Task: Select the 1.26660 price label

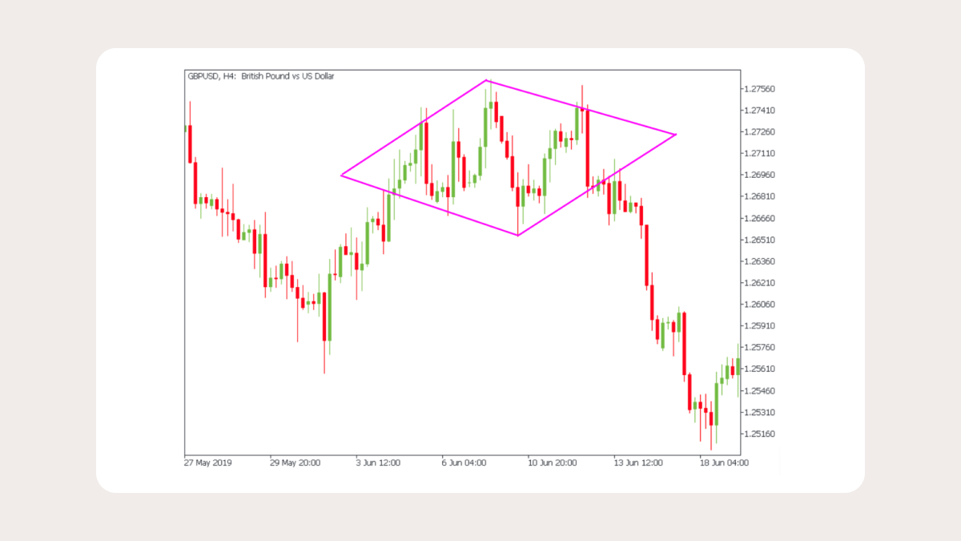Action: 759,218
